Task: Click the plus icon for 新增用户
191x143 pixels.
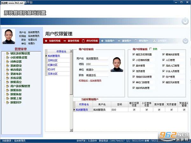Action: 102,41
